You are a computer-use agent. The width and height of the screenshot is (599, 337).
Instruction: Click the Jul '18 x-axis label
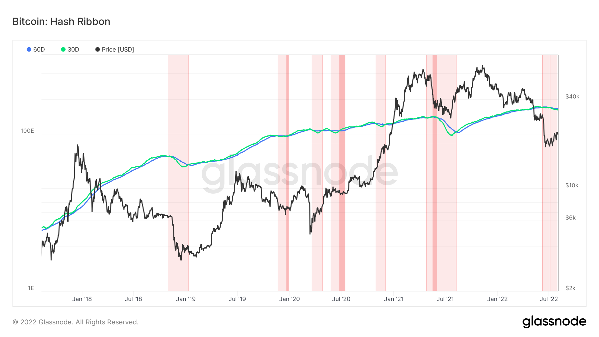133,299
